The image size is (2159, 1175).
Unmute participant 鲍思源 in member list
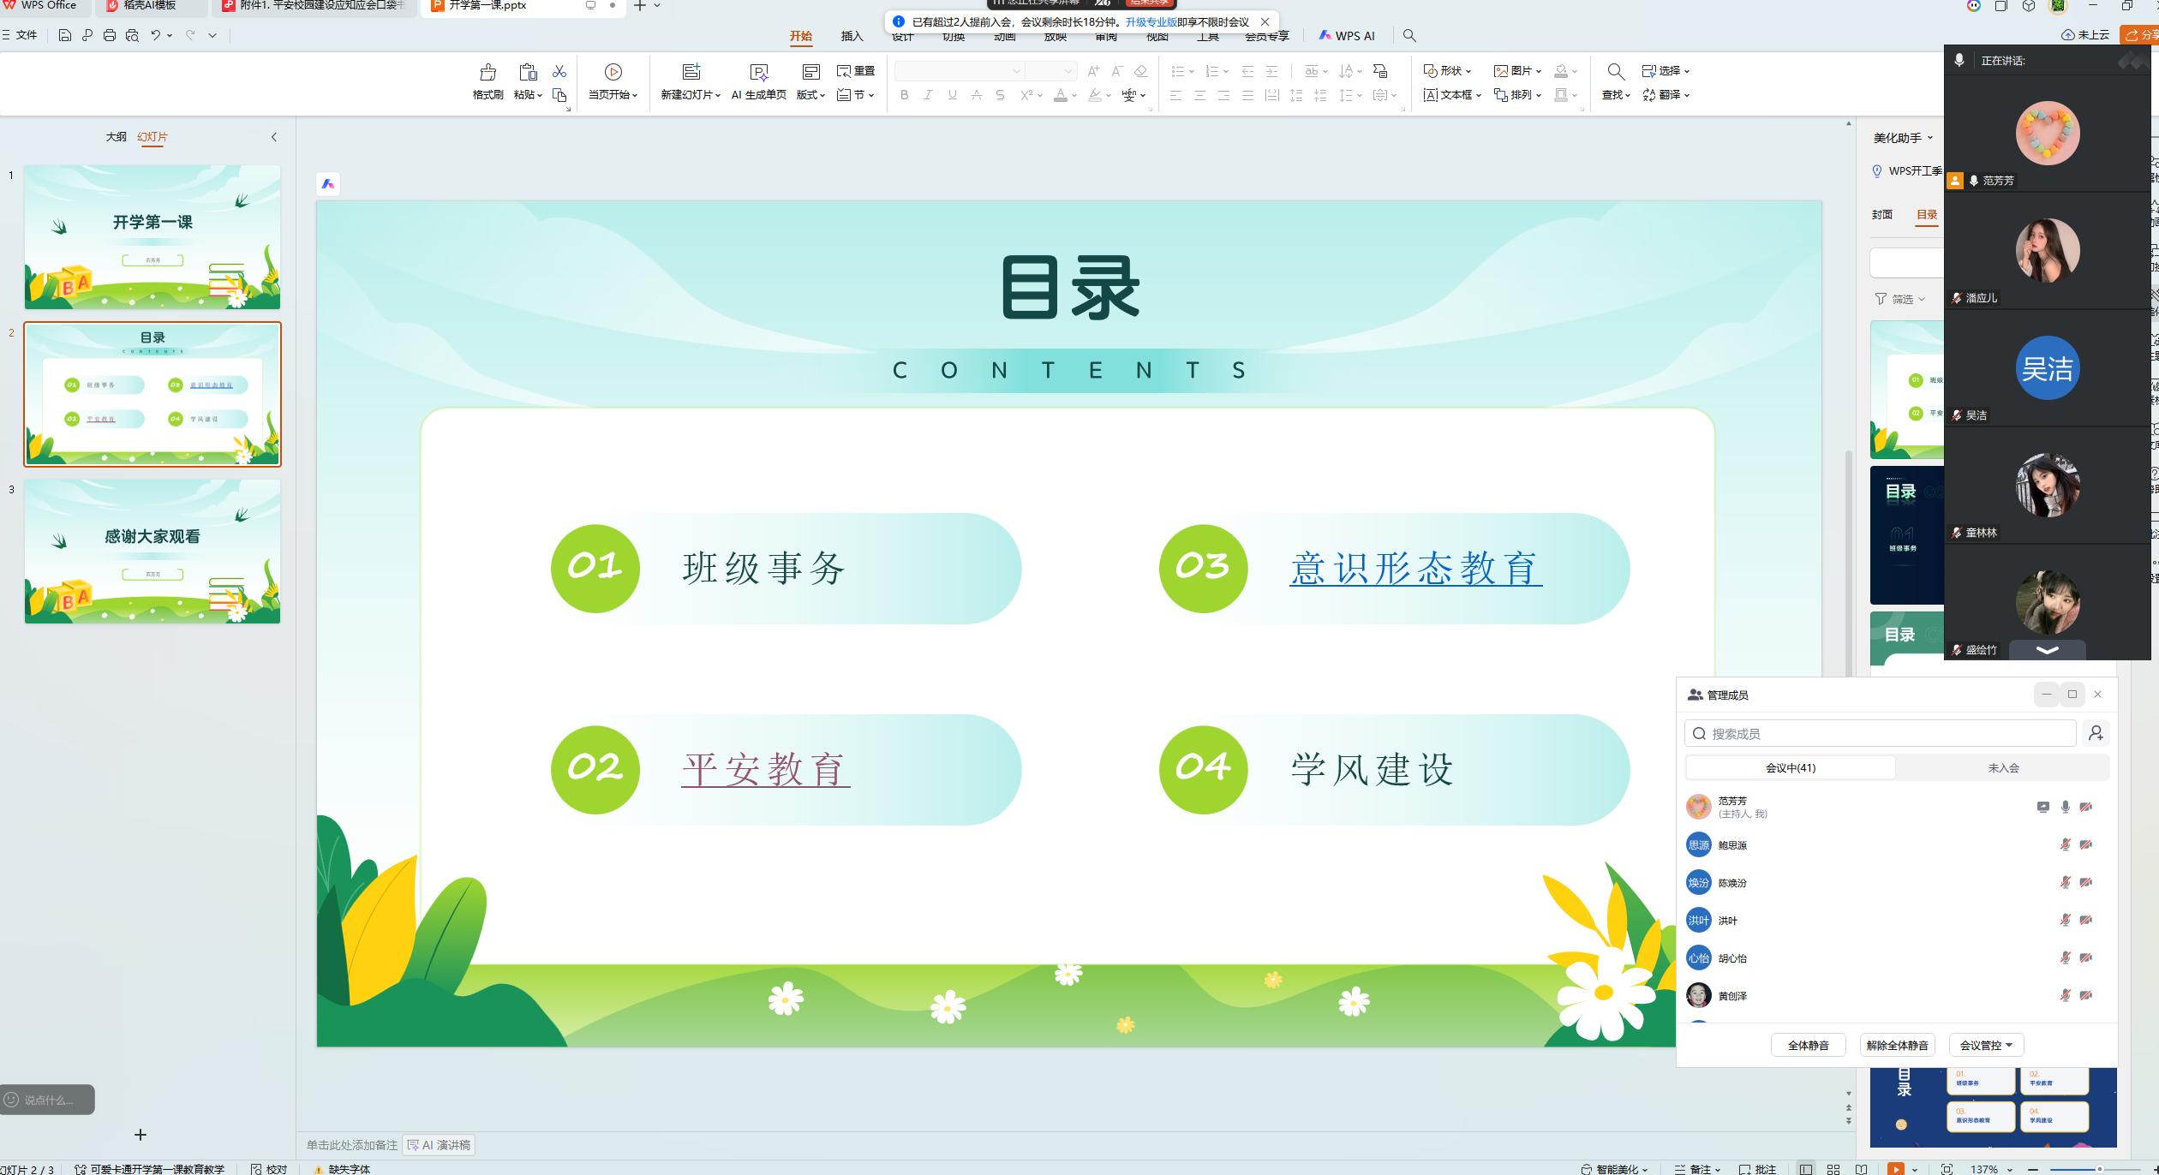[2065, 844]
